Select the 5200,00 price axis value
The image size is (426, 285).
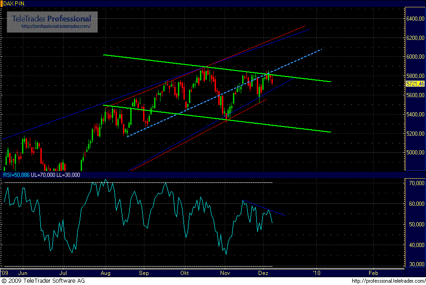click(415, 134)
